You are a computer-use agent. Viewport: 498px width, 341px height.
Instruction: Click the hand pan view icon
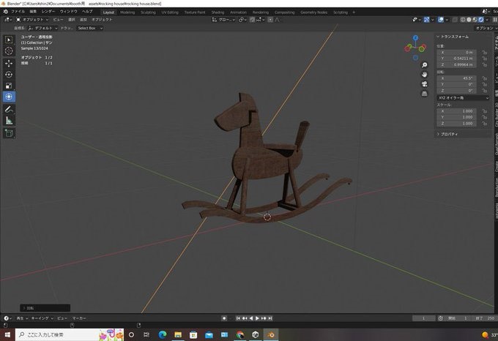tap(424, 75)
